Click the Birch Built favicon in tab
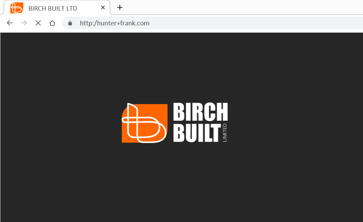Viewport: 363px width, 222px height. tap(17, 8)
